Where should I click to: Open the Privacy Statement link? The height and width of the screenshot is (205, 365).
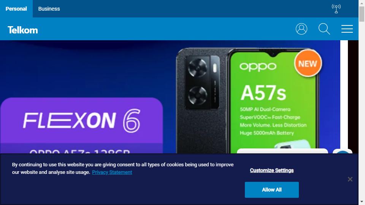(112, 172)
